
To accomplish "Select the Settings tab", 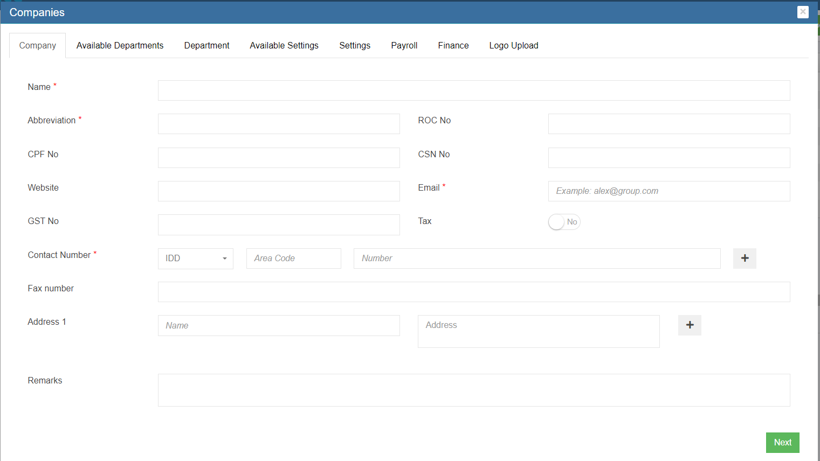I will click(x=355, y=46).
